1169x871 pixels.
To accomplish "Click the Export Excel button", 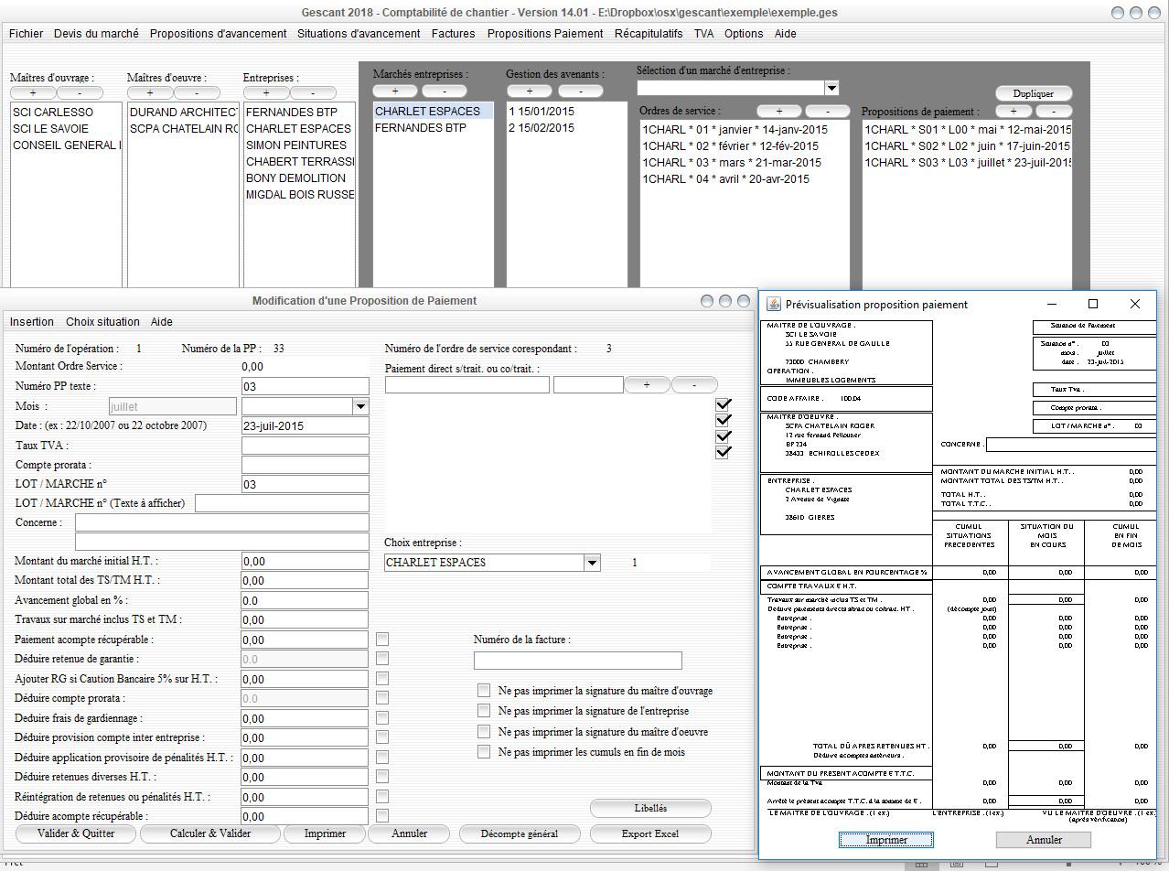I will point(650,833).
